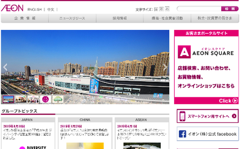Screen dimensions: 240x149
Task: Go to next slide with right arrow
Action: click(165, 67)
